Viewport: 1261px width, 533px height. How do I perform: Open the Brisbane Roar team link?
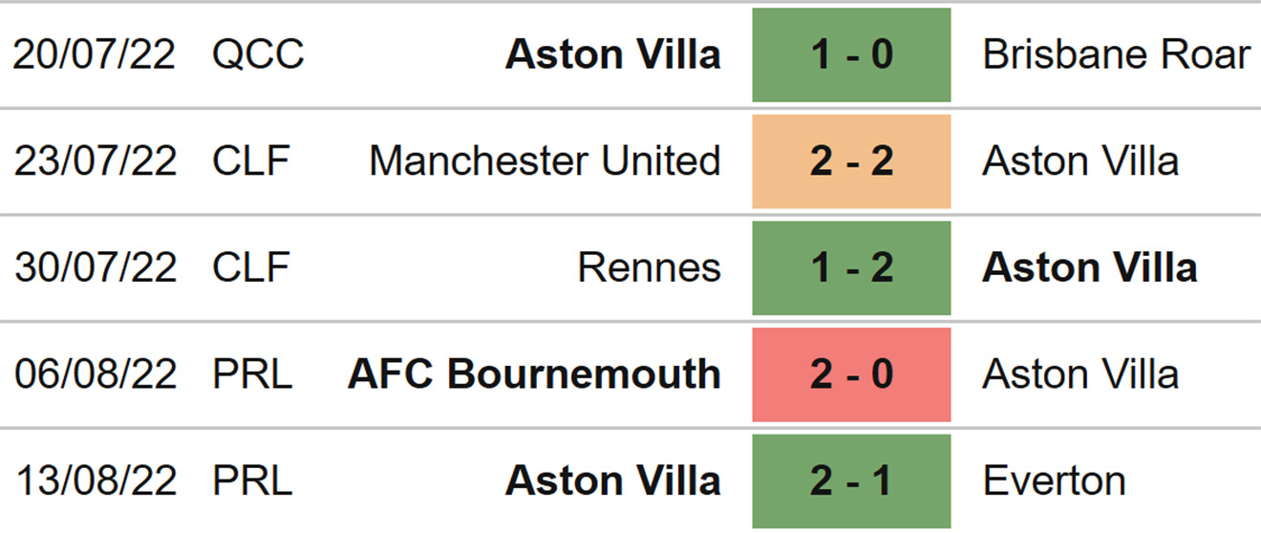pos(1116,54)
